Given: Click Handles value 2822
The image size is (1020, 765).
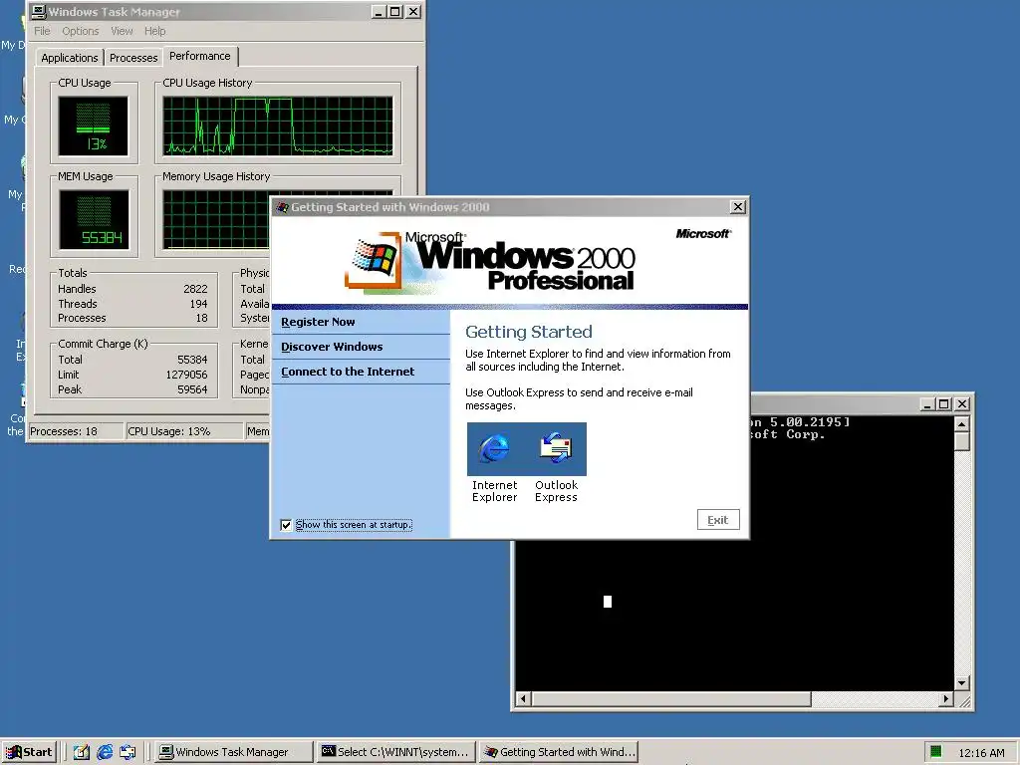Looking at the screenshot, I should [195, 289].
